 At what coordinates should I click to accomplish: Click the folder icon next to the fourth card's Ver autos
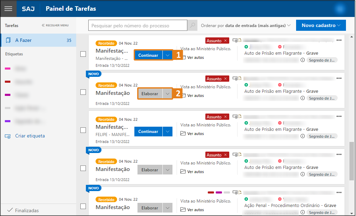click(184, 172)
